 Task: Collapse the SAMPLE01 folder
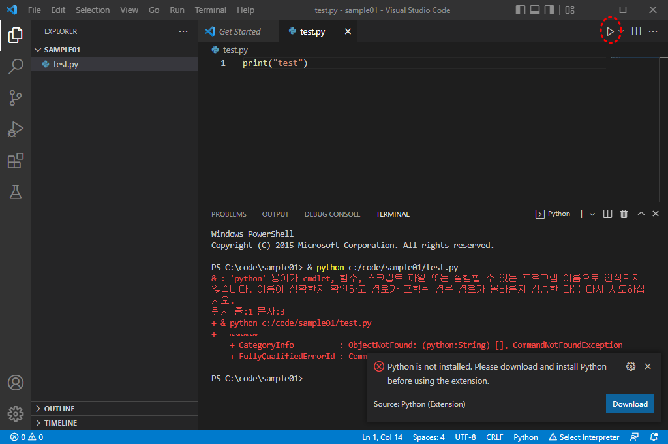[115, 50]
